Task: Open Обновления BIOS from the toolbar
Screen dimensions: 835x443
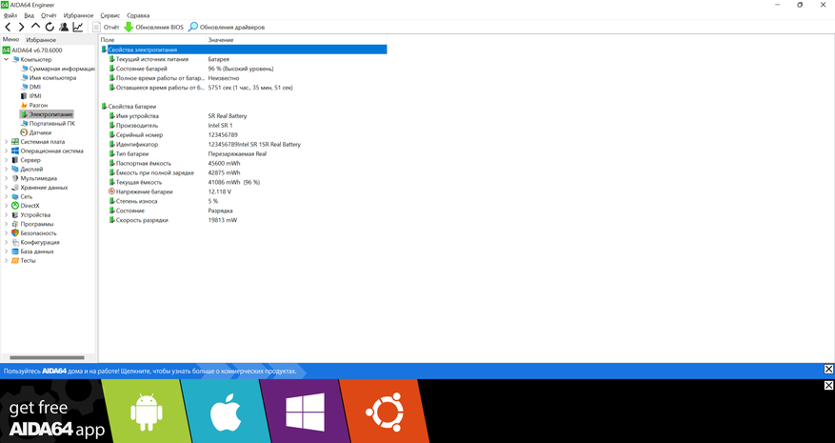Action: 153,27
